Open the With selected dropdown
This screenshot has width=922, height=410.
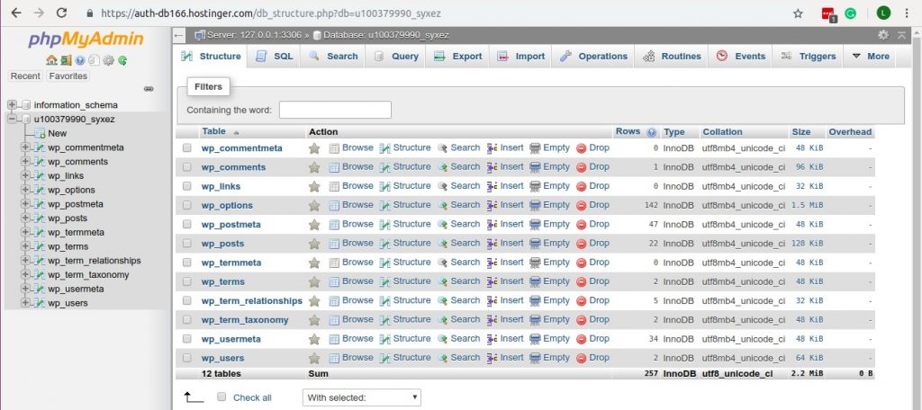pos(362,397)
